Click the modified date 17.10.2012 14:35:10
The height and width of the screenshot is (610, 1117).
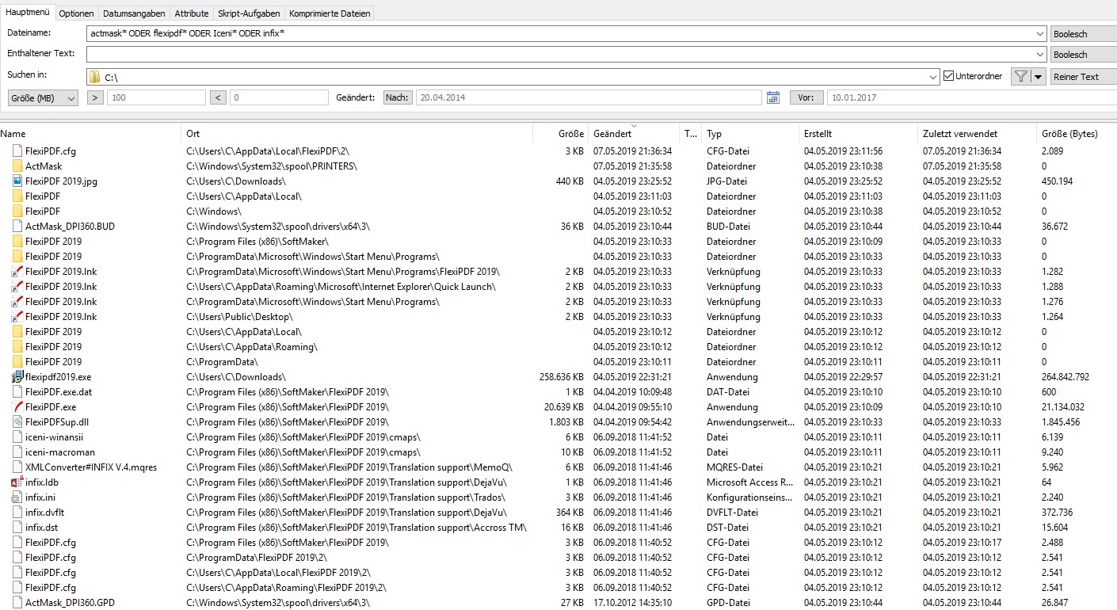tap(632, 603)
